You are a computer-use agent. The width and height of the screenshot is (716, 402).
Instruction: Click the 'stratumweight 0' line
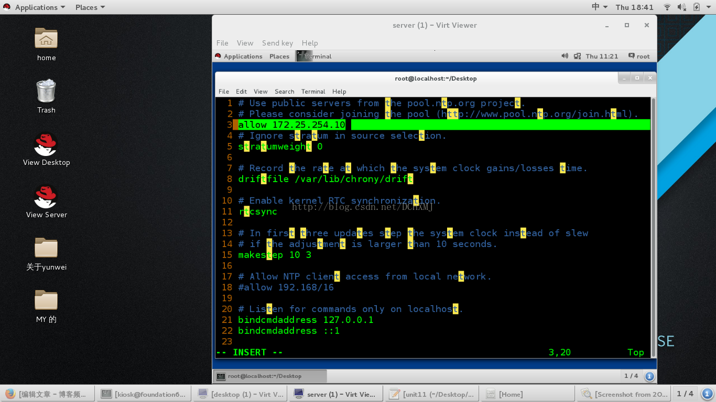point(280,147)
